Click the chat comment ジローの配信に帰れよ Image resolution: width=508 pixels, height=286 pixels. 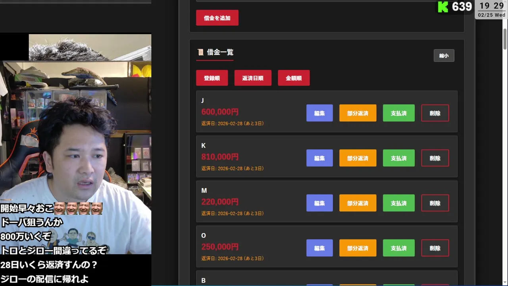pos(44,279)
